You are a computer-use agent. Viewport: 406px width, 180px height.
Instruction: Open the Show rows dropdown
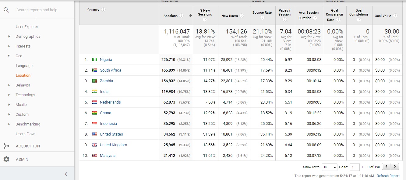(330, 167)
